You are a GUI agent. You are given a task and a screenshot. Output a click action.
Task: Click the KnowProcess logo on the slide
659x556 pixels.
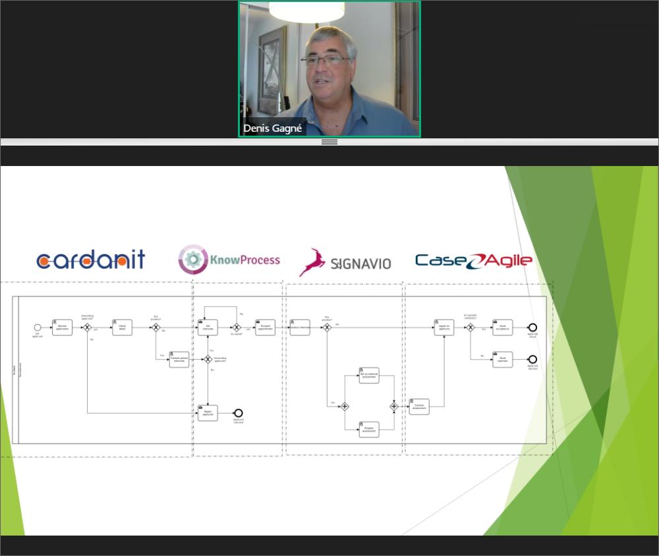[229, 260]
